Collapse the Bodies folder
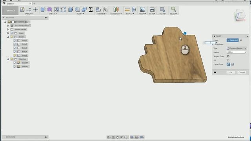This screenshot has width=251, height=141. pos(8,37)
